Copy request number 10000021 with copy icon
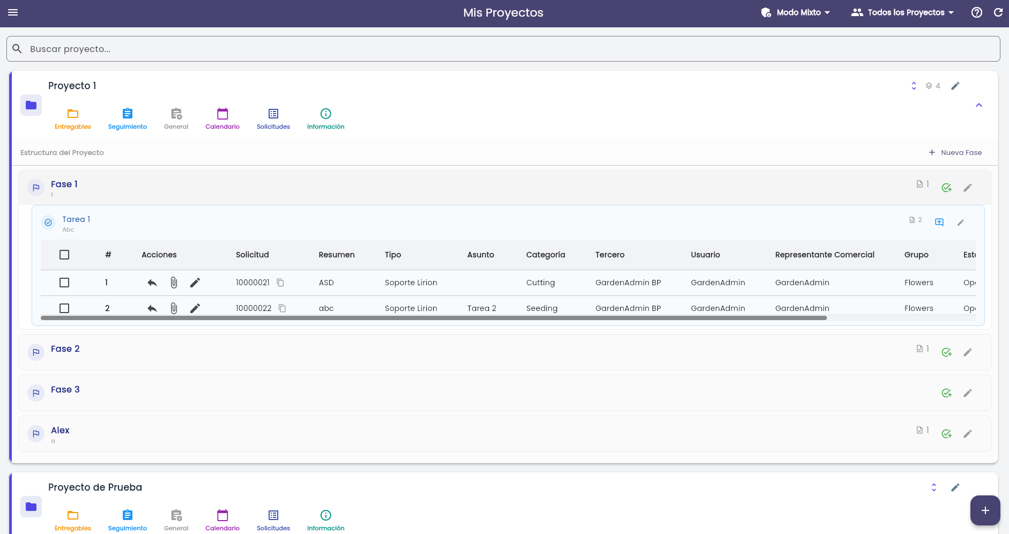The image size is (1009, 534). point(280,283)
